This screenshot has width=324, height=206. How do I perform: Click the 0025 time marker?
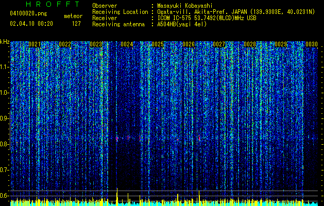point(158,44)
